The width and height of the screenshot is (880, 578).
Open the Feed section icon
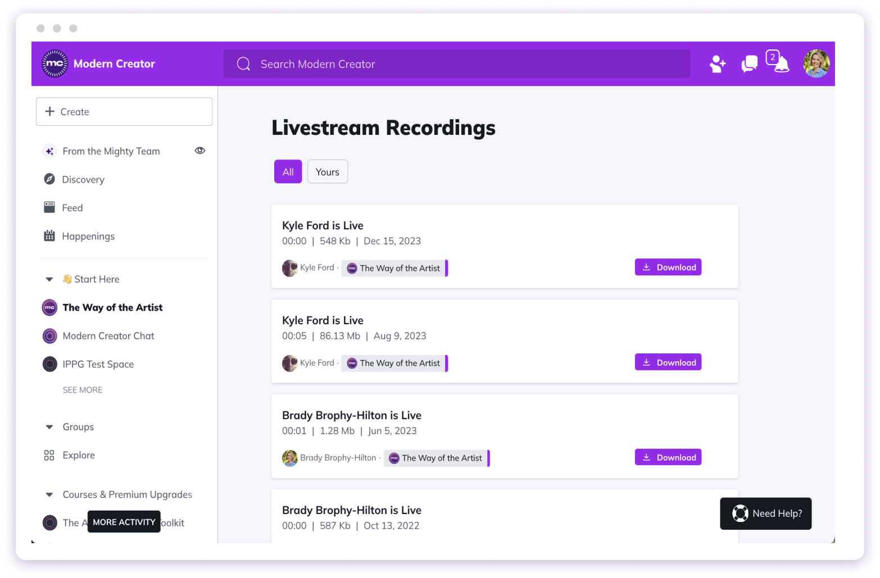49,207
